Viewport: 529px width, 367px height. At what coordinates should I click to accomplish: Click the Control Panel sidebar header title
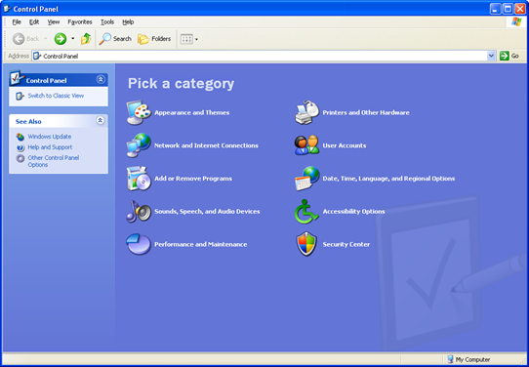click(46, 81)
